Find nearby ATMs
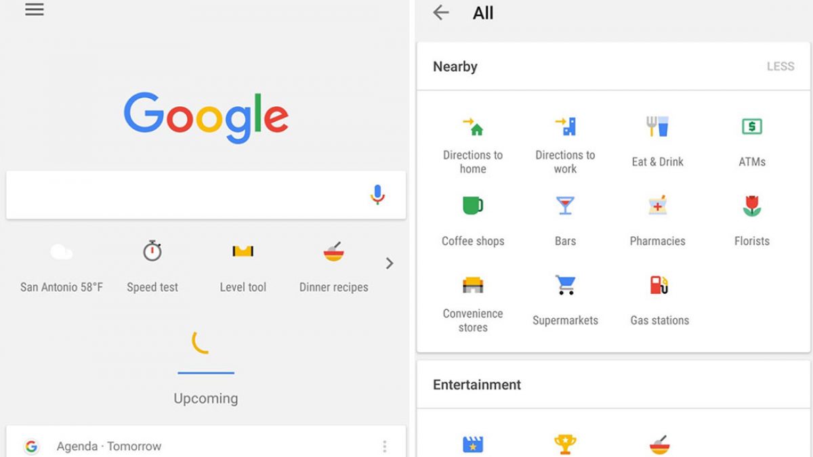 [x=752, y=142]
